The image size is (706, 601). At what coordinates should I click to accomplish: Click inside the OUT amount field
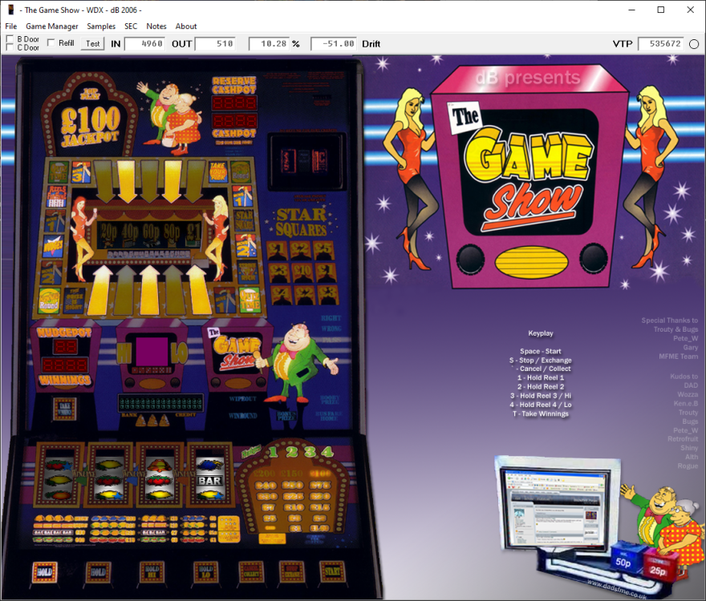point(217,44)
